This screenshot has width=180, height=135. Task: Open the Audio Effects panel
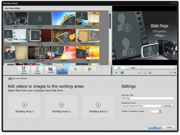click(37, 70)
